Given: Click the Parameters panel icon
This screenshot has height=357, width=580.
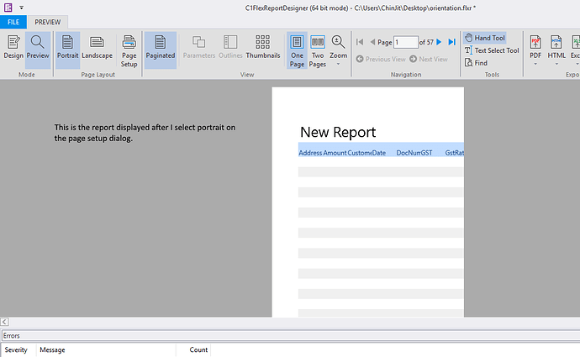Looking at the screenshot, I should click(199, 47).
